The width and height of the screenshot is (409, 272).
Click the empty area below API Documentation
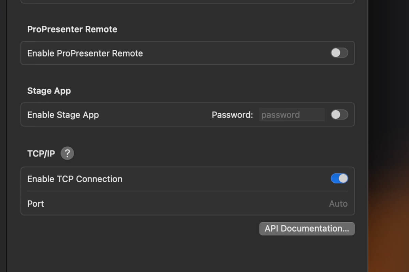click(x=187, y=253)
